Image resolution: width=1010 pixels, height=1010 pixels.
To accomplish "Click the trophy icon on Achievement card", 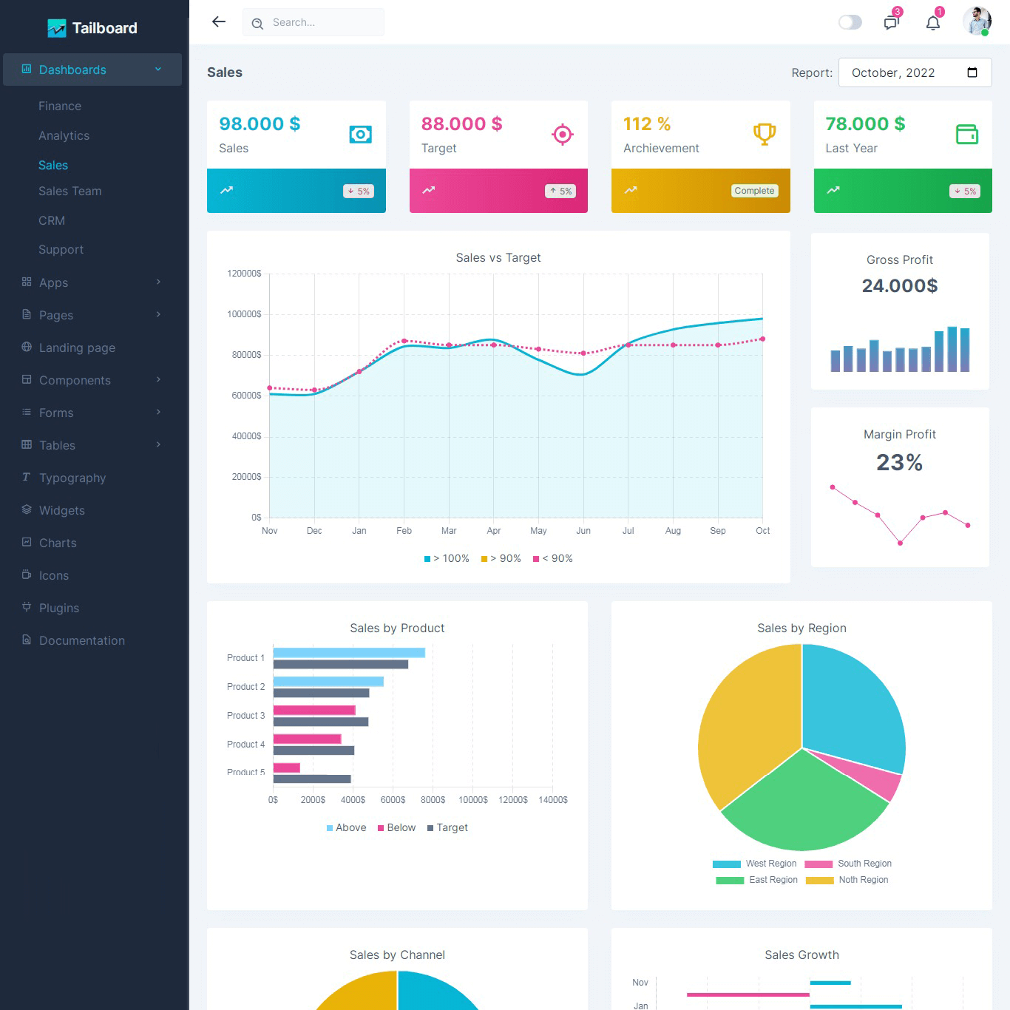I will tap(765, 134).
